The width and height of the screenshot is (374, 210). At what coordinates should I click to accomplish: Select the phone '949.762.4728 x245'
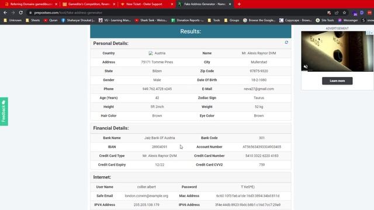tap(157, 89)
